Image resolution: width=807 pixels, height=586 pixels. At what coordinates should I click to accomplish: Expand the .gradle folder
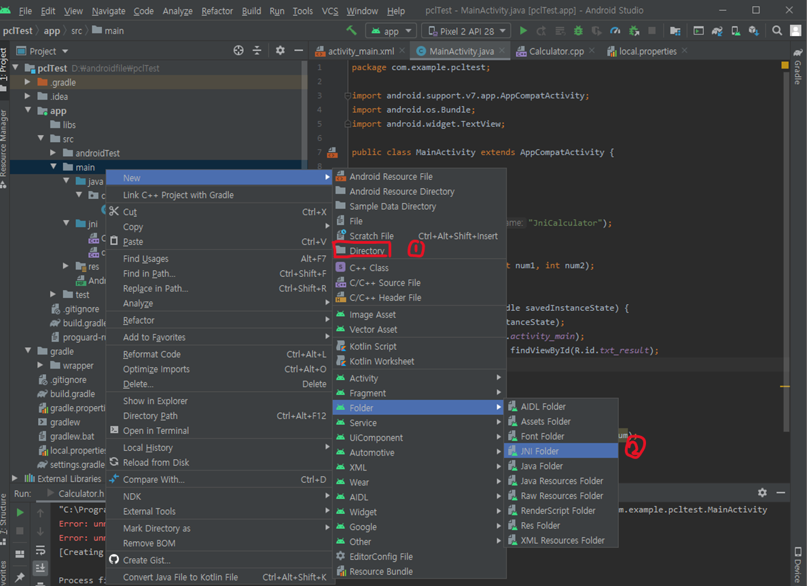click(x=28, y=81)
